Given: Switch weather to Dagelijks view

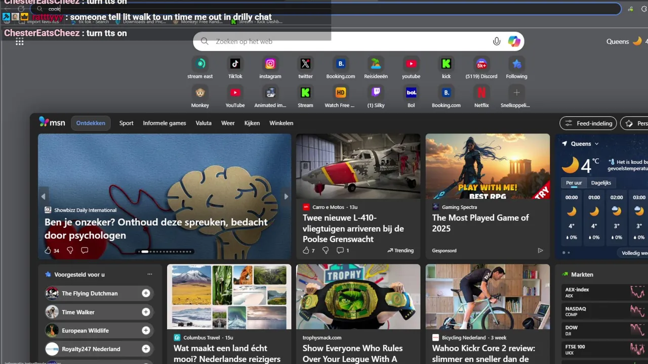Looking at the screenshot, I should point(601,183).
